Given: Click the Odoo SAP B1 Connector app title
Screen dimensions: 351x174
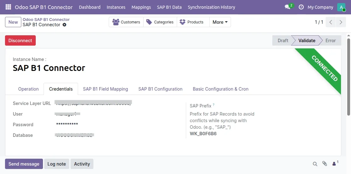Looking at the screenshot, I should click(x=44, y=7).
